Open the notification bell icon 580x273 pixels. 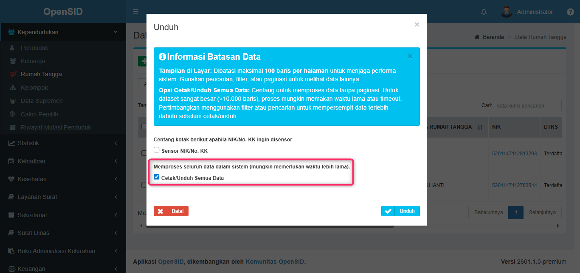coord(484,12)
